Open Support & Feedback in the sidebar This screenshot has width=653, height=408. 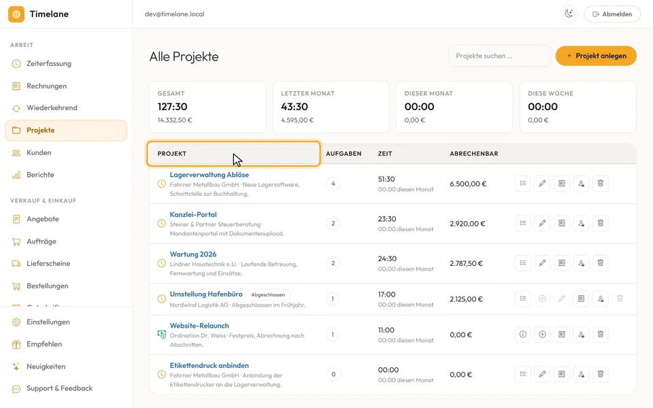point(66,388)
